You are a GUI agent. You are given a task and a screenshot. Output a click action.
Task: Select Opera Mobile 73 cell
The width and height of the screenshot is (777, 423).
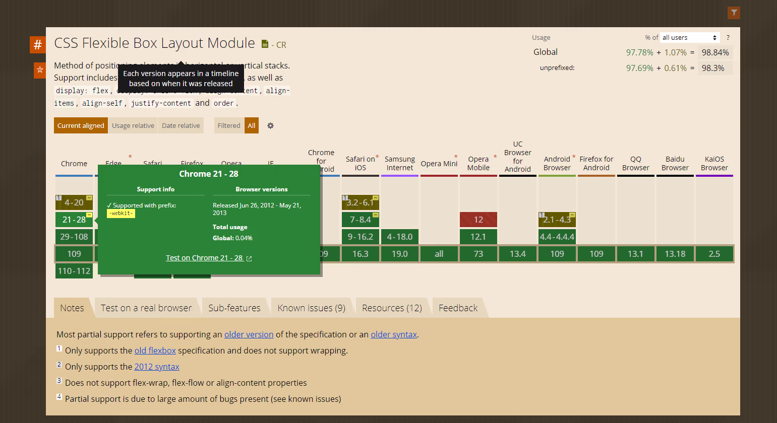(479, 254)
